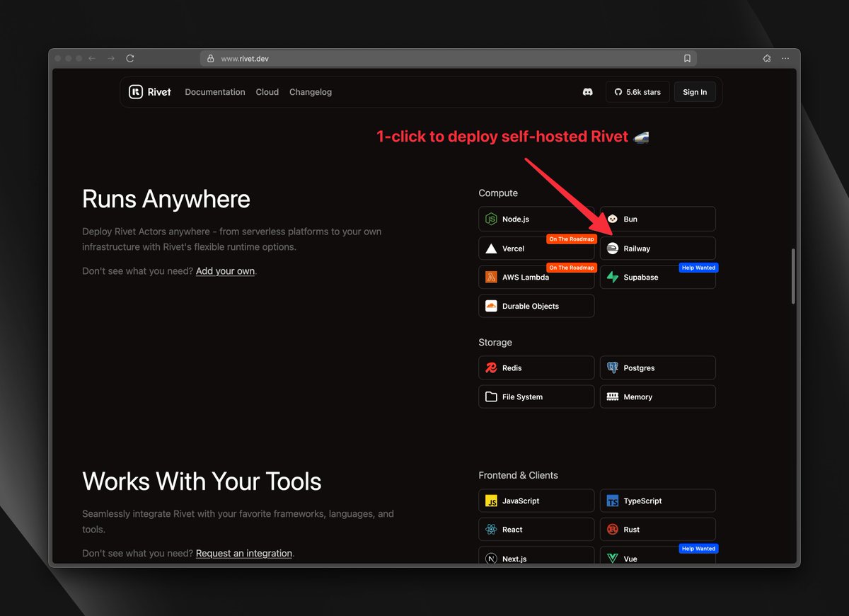Screen dimensions: 849x616
Task: Click the Vercel triangle icon
Action: [x=491, y=249]
